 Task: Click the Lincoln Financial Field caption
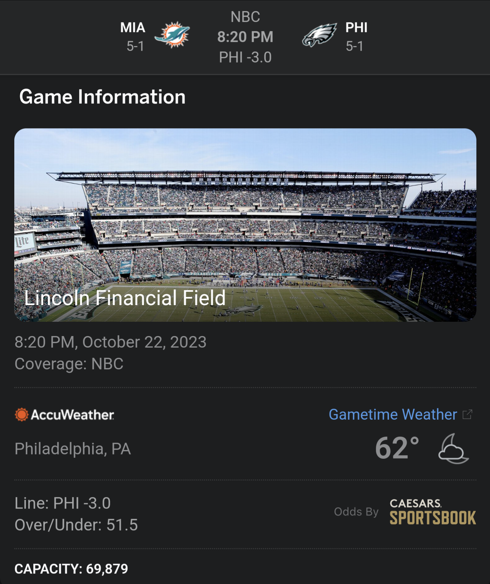(x=125, y=298)
